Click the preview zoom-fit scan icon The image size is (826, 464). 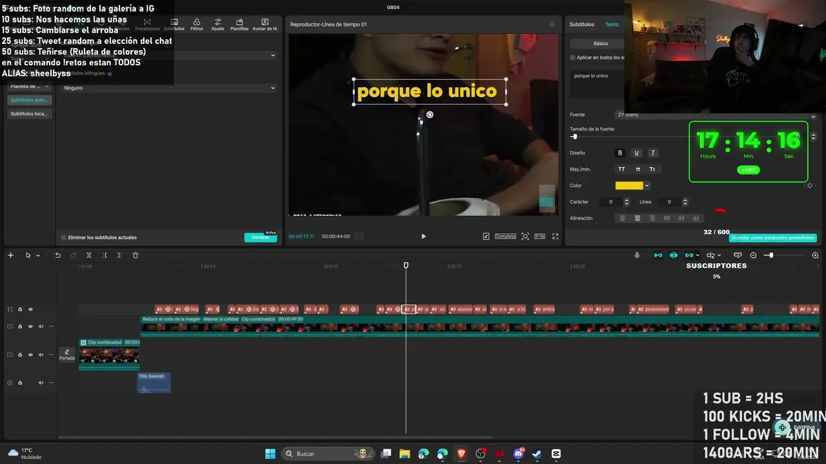525,237
